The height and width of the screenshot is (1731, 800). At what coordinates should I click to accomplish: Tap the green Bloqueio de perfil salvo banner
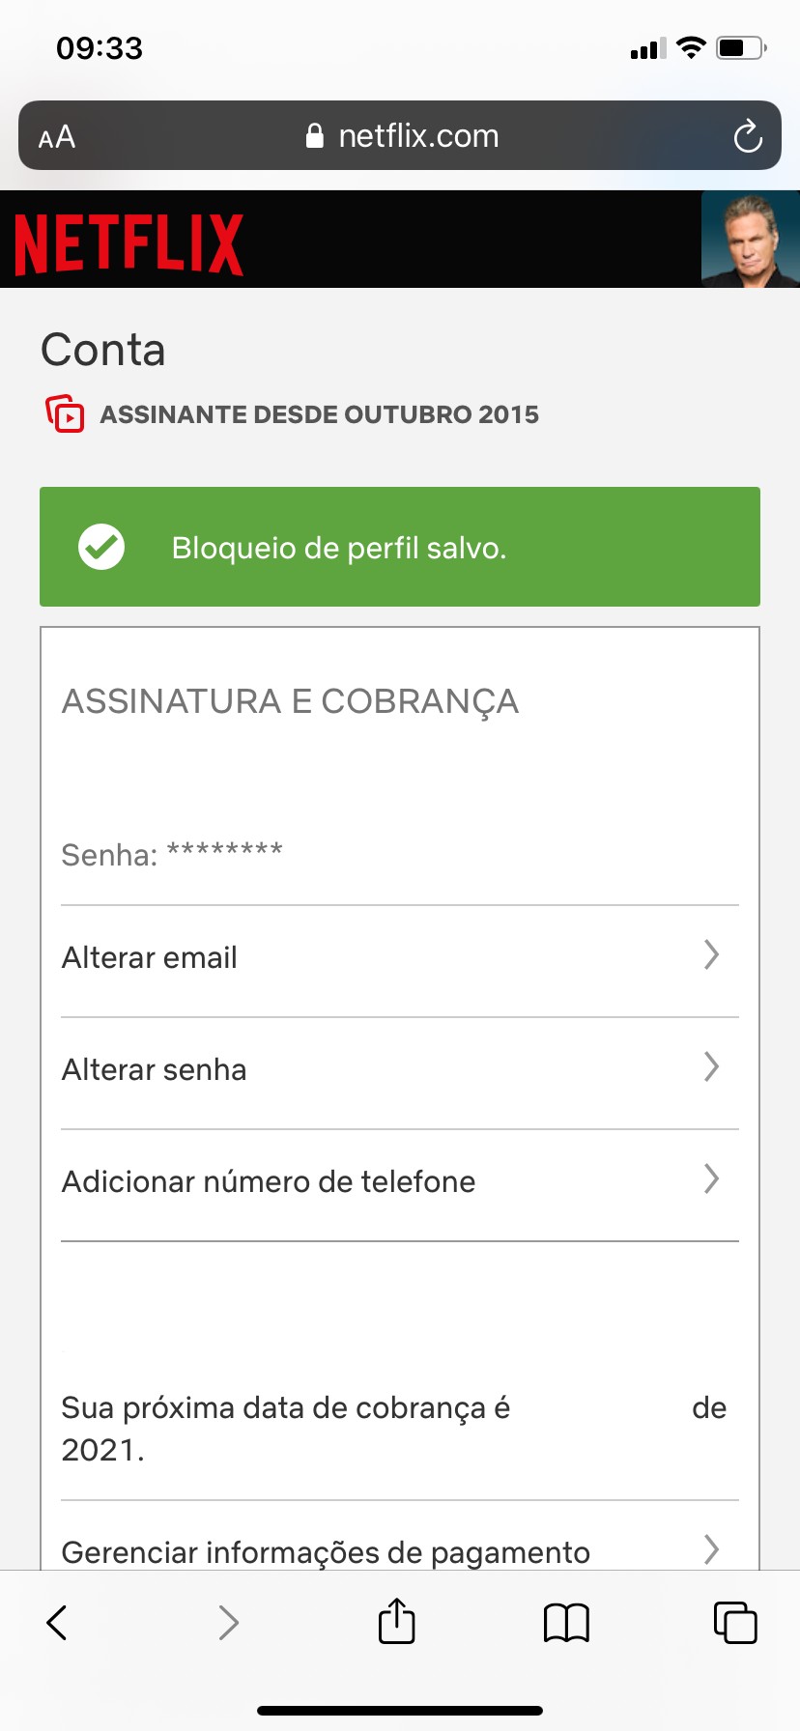(400, 547)
